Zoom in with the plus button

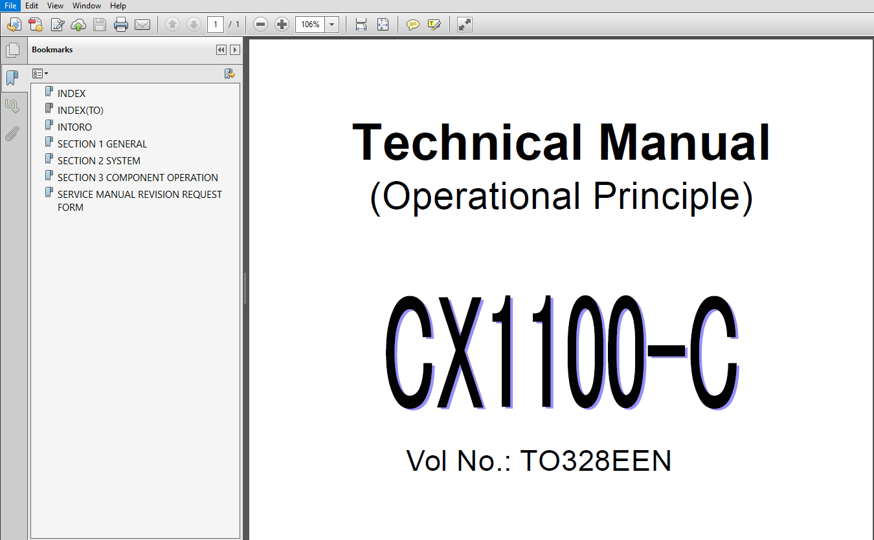pyautogui.click(x=282, y=25)
